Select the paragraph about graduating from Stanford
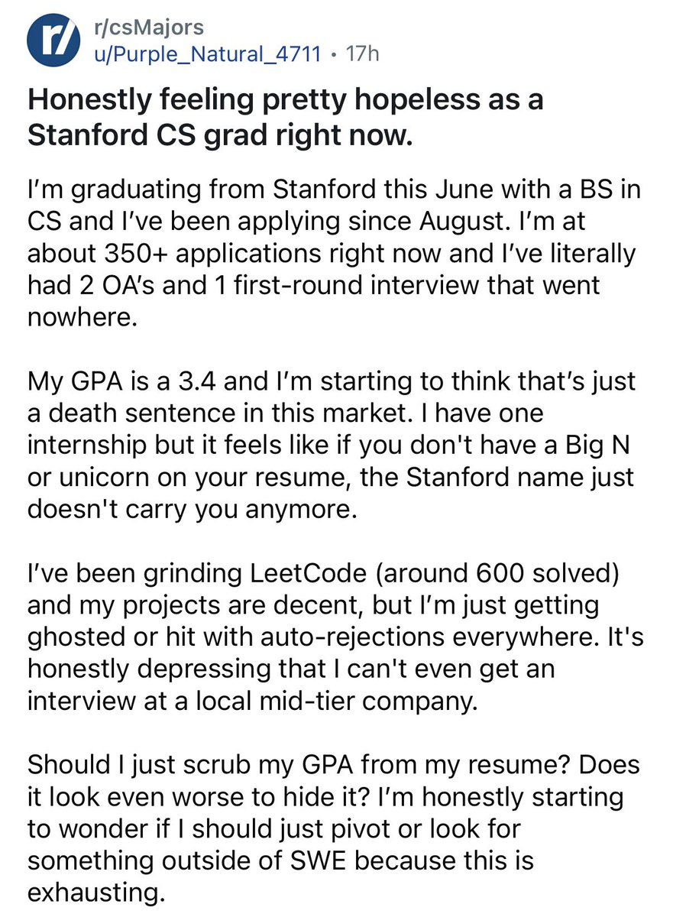The image size is (673, 917). coord(333,254)
